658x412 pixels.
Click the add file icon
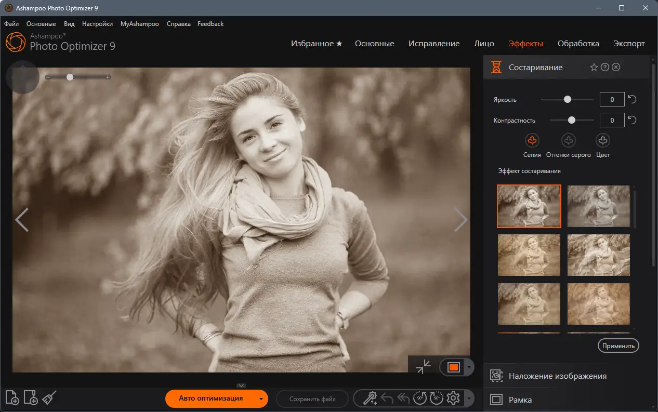(12, 398)
